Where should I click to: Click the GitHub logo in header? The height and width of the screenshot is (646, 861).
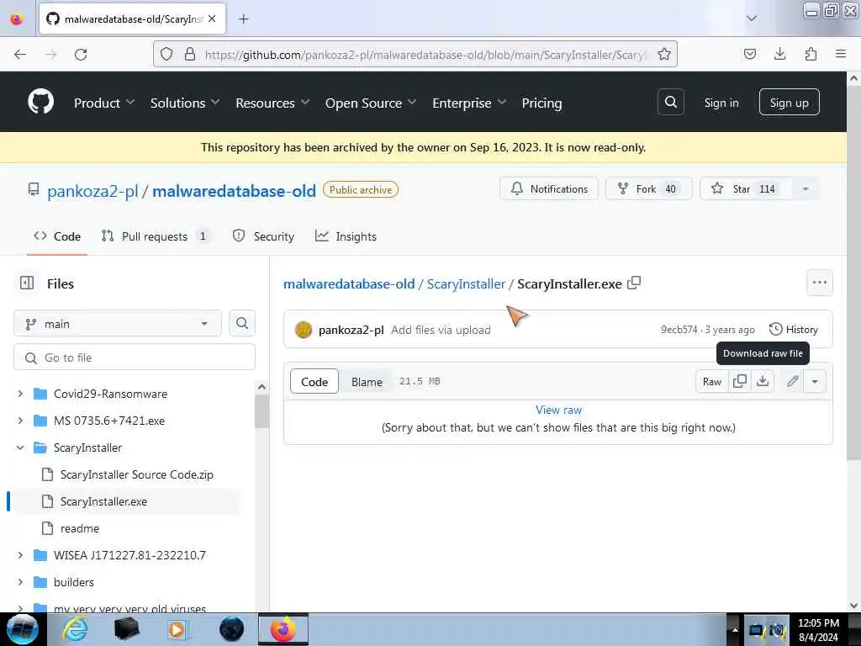pyautogui.click(x=40, y=102)
